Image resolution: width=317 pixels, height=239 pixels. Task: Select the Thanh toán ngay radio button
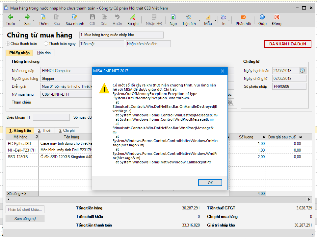[46, 44]
